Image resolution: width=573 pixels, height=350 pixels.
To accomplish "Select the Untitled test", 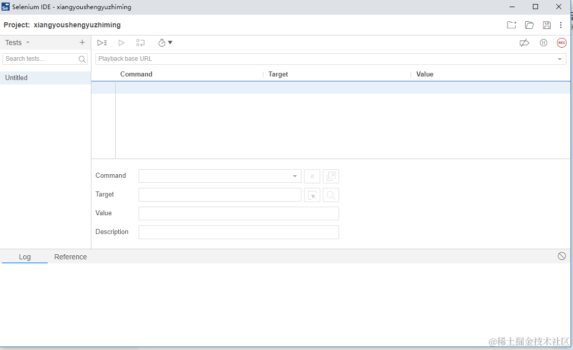I will click(45, 77).
